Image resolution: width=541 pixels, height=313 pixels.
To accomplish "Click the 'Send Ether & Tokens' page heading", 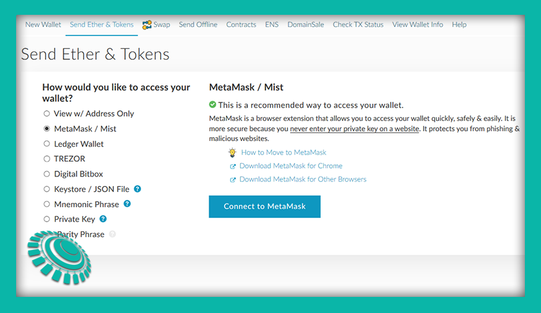I will point(95,55).
